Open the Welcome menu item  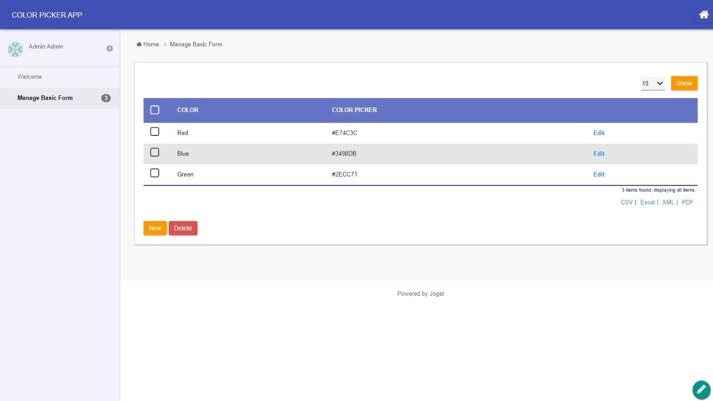tap(30, 77)
